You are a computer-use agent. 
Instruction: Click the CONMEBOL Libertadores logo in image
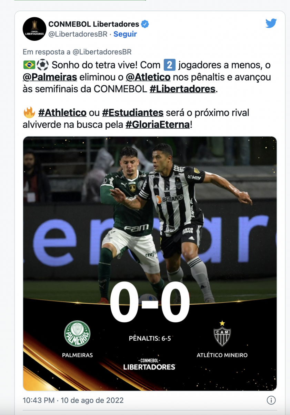point(149,364)
